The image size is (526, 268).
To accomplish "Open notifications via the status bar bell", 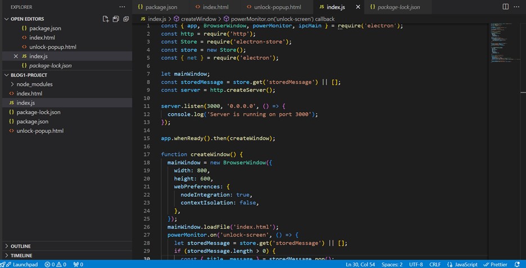I will (518, 264).
